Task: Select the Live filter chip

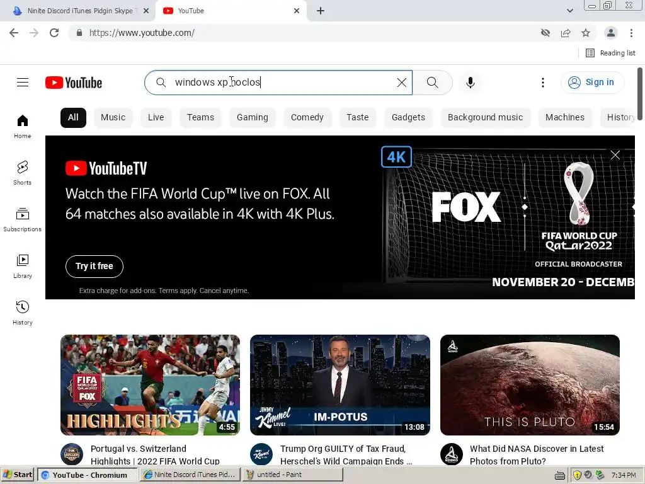Action: tap(156, 117)
